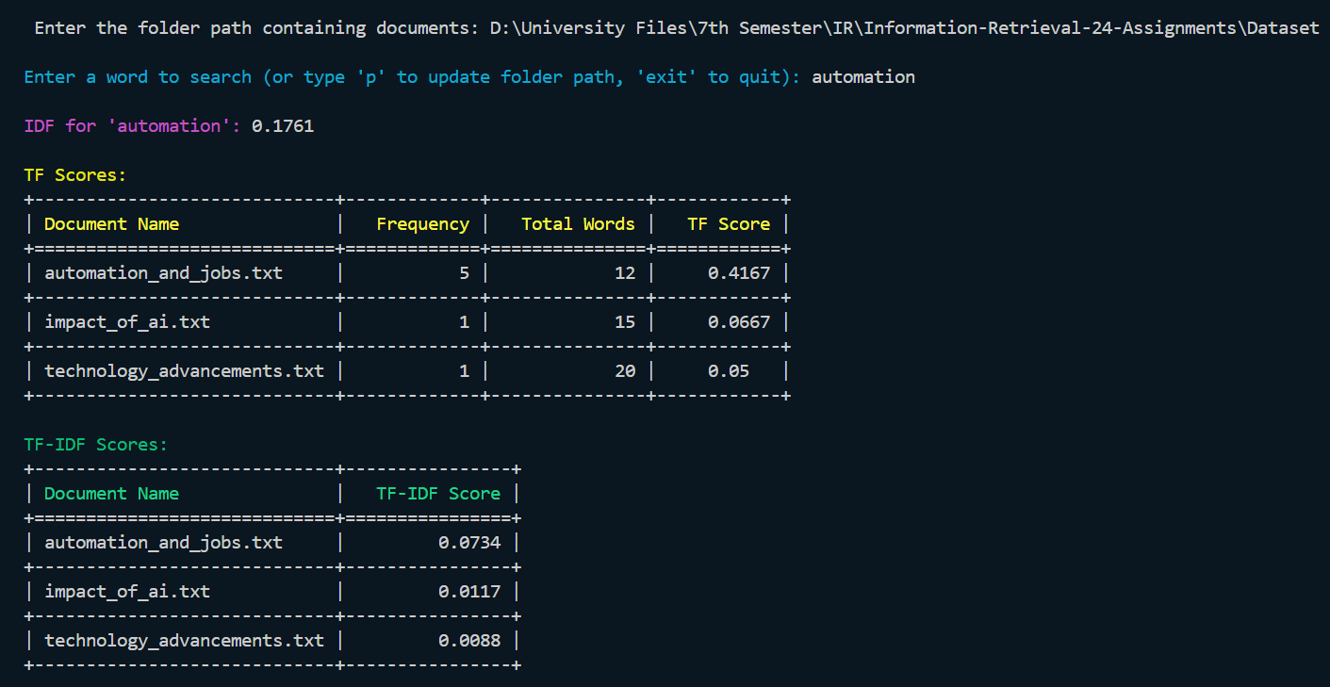The height and width of the screenshot is (687, 1330).
Task: Select the TF score 0.05
Action: pyautogui.click(x=729, y=371)
